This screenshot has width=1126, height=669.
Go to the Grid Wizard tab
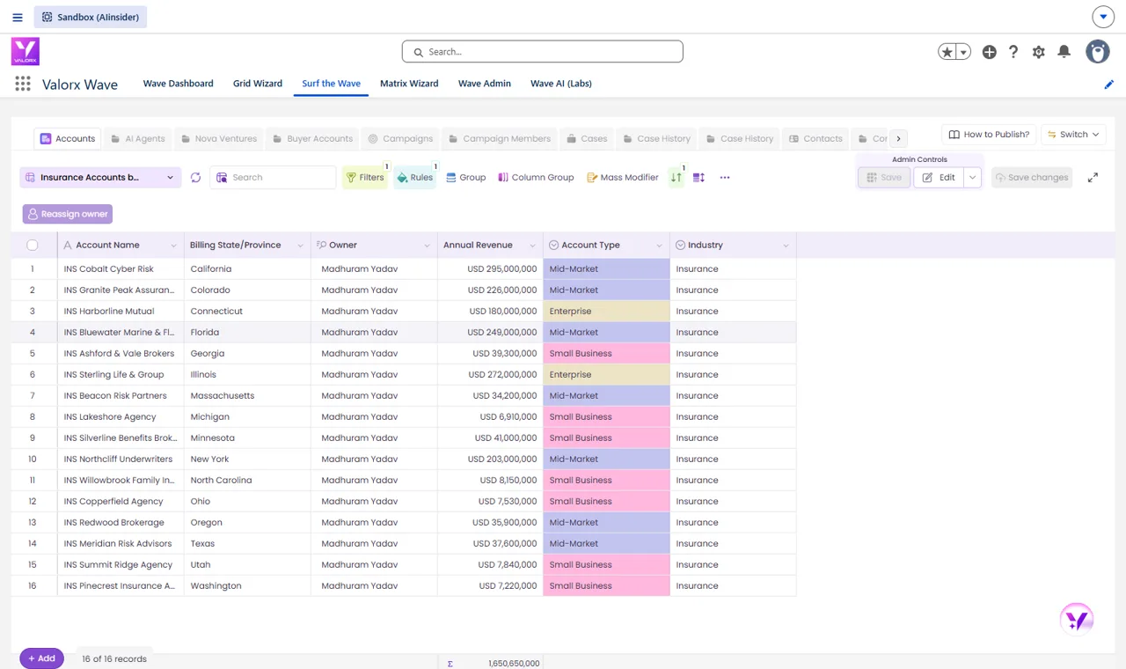pos(258,84)
